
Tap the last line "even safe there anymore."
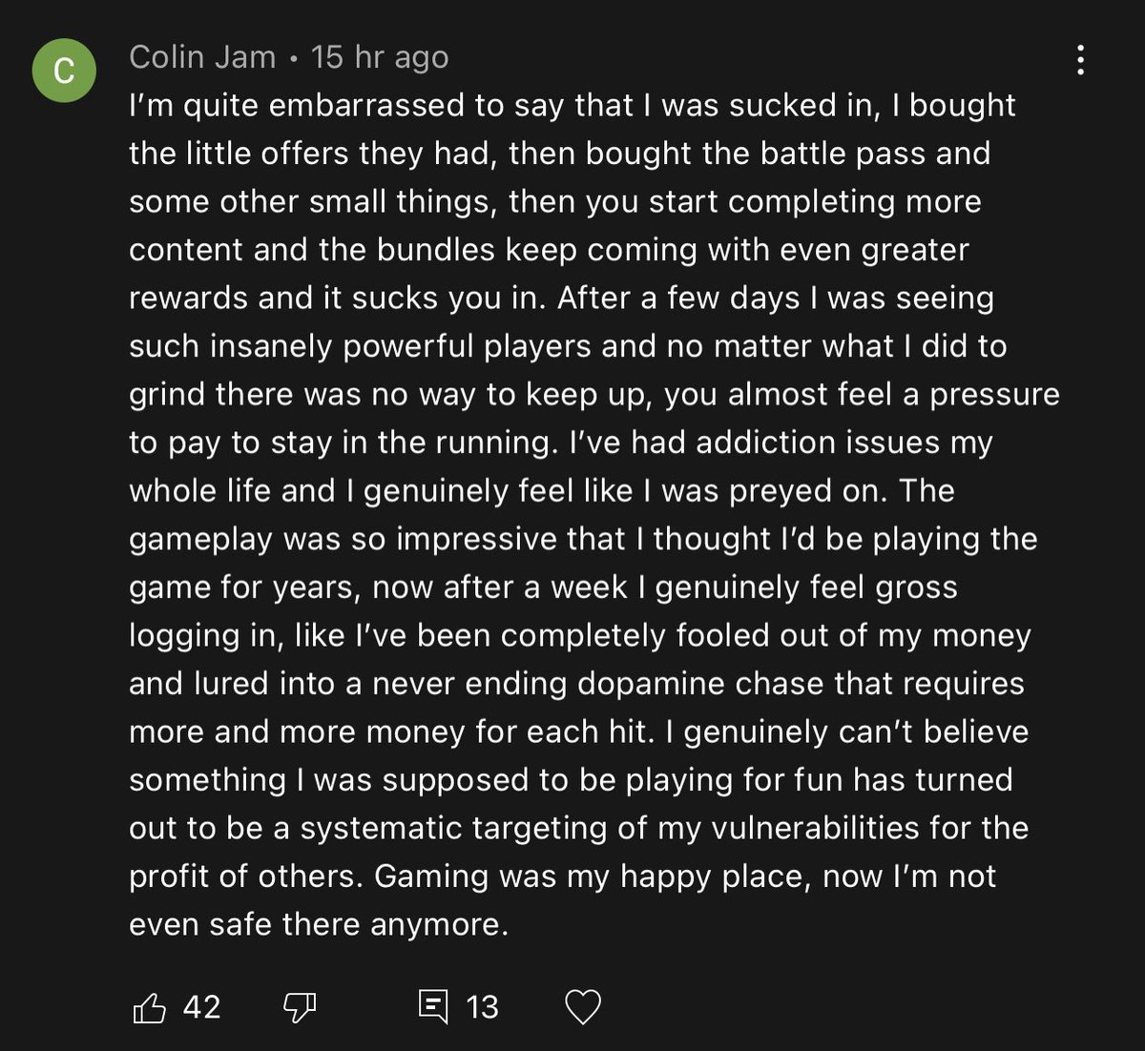pyautogui.click(x=319, y=924)
